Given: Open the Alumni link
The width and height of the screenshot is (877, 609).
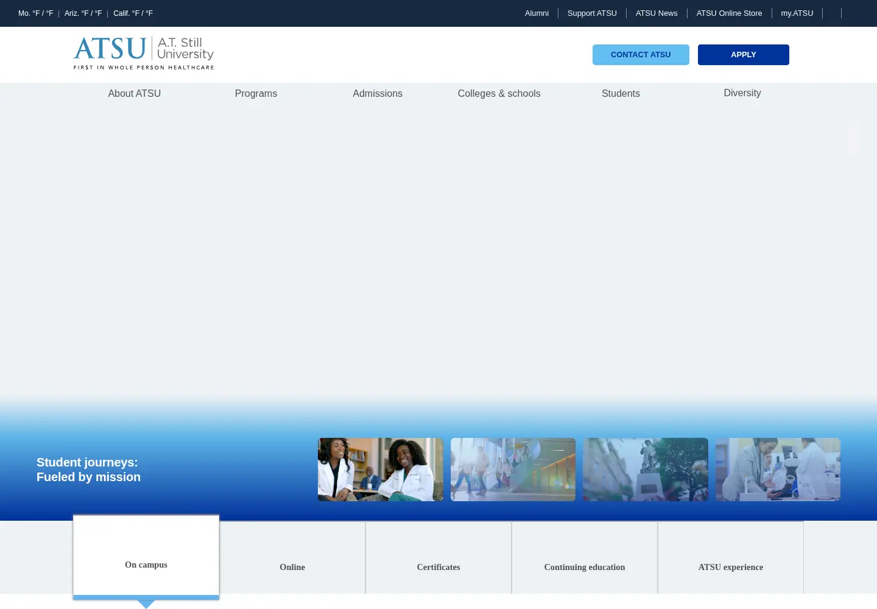Looking at the screenshot, I should 537,13.
